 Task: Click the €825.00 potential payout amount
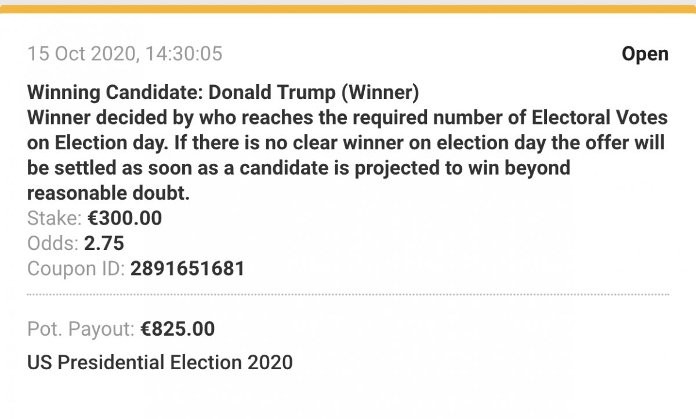coord(177,329)
